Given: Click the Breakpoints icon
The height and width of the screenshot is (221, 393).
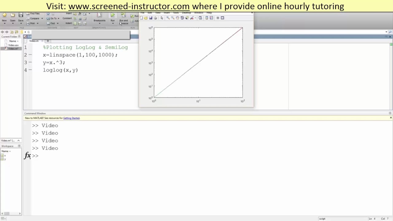Looking at the screenshot, I should [x=99, y=15].
